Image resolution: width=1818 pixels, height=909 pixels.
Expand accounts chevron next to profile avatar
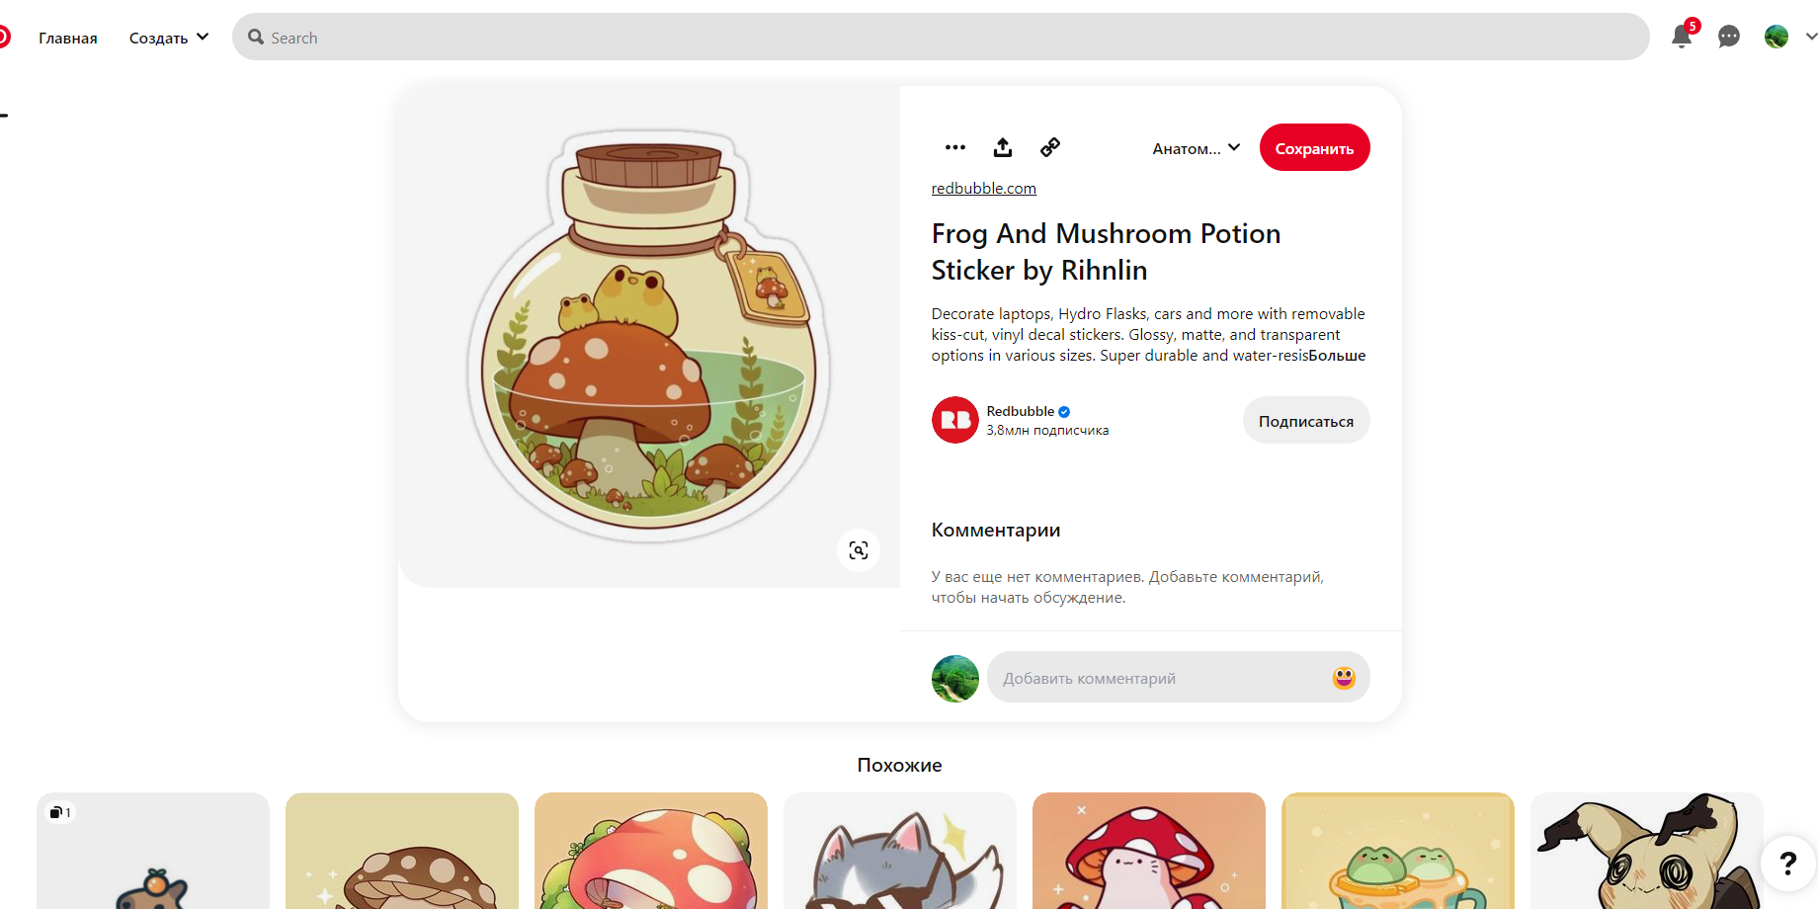[1810, 37]
